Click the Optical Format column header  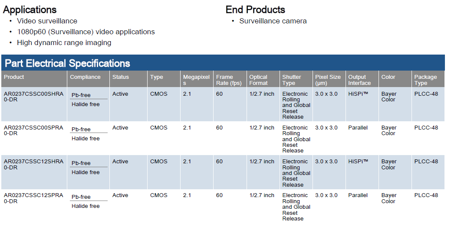pyautogui.click(x=258, y=80)
